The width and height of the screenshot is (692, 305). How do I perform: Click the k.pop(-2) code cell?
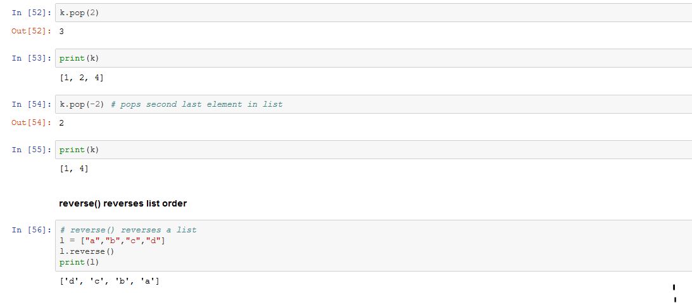pyautogui.click(x=374, y=104)
